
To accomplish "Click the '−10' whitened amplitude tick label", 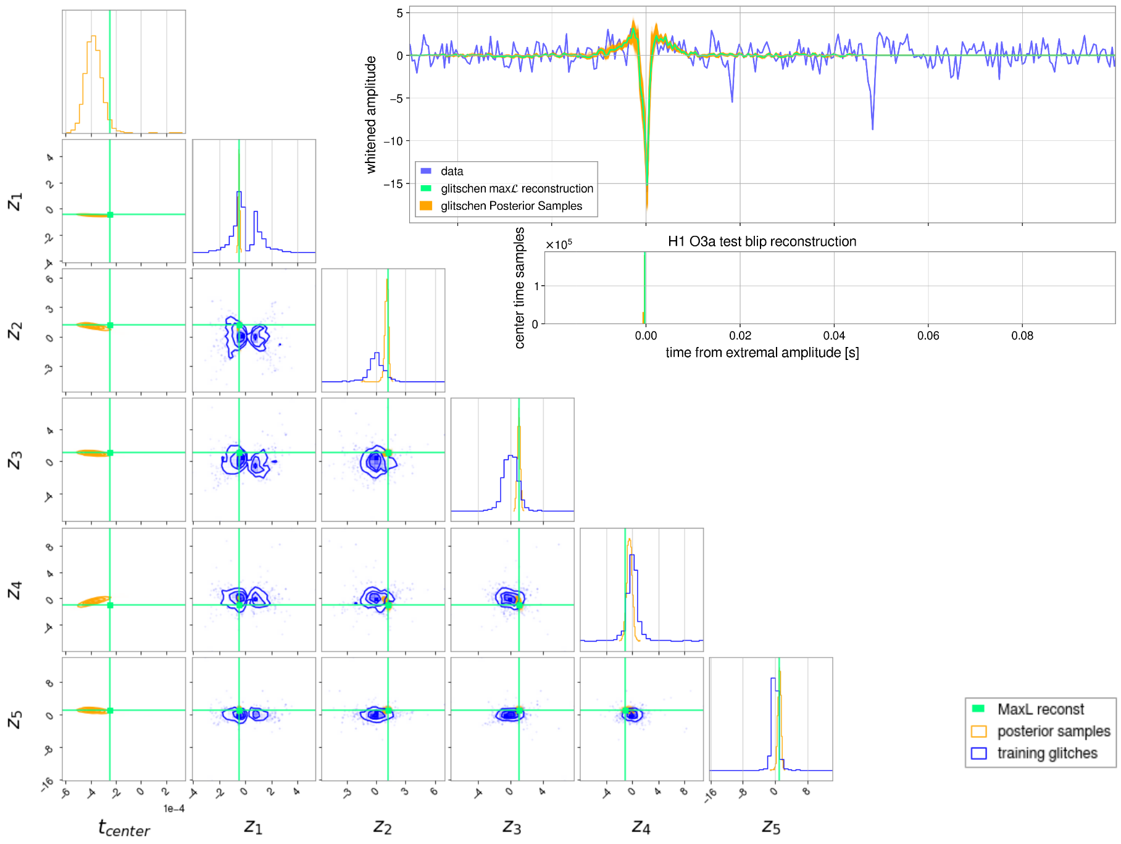I will click(393, 141).
